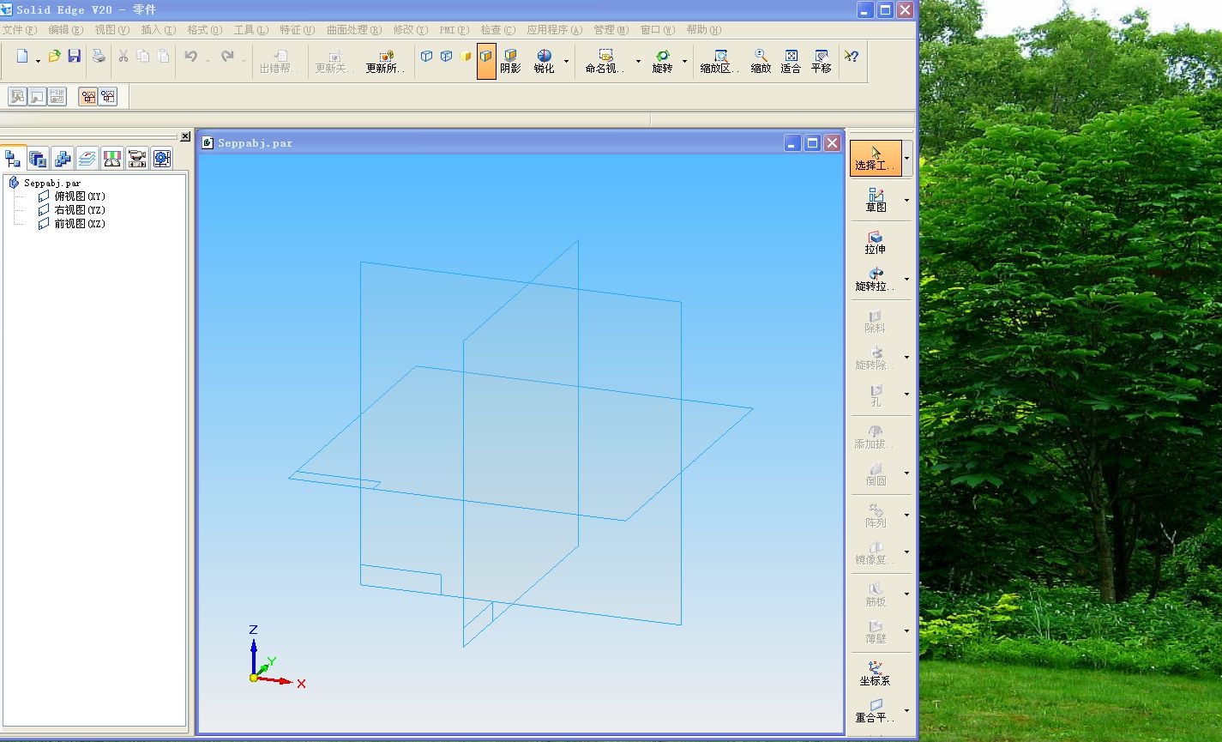Viewport: 1222px width, 742px height.
Task: Start a sketch with the 草图 button
Action: (x=876, y=201)
